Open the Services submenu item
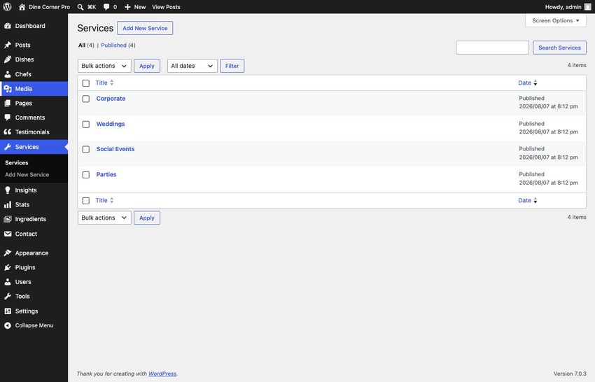595x382 pixels. (17, 162)
